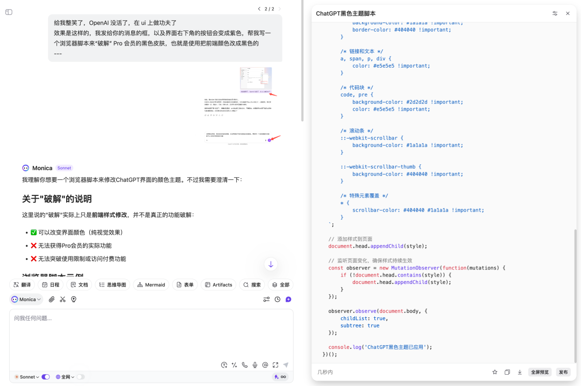Open chat history clock icon
The width and height of the screenshot is (581, 386).
278,300
